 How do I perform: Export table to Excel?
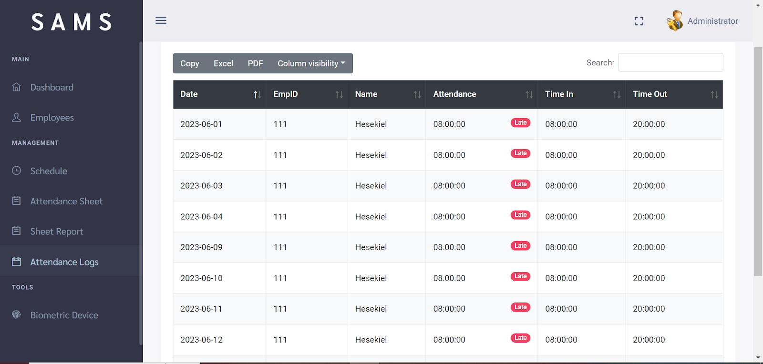tap(223, 63)
